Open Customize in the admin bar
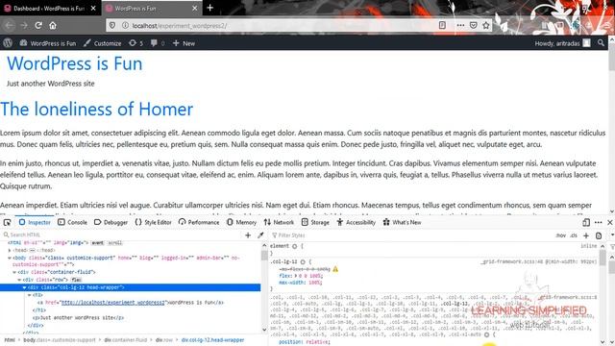This screenshot has height=346, width=615. 103,43
